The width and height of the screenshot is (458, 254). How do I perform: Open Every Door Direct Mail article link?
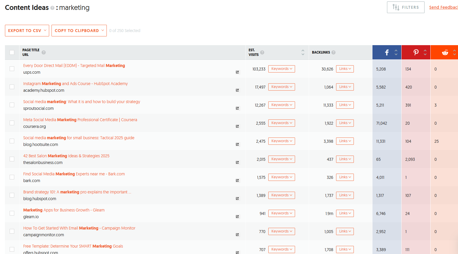point(74,66)
